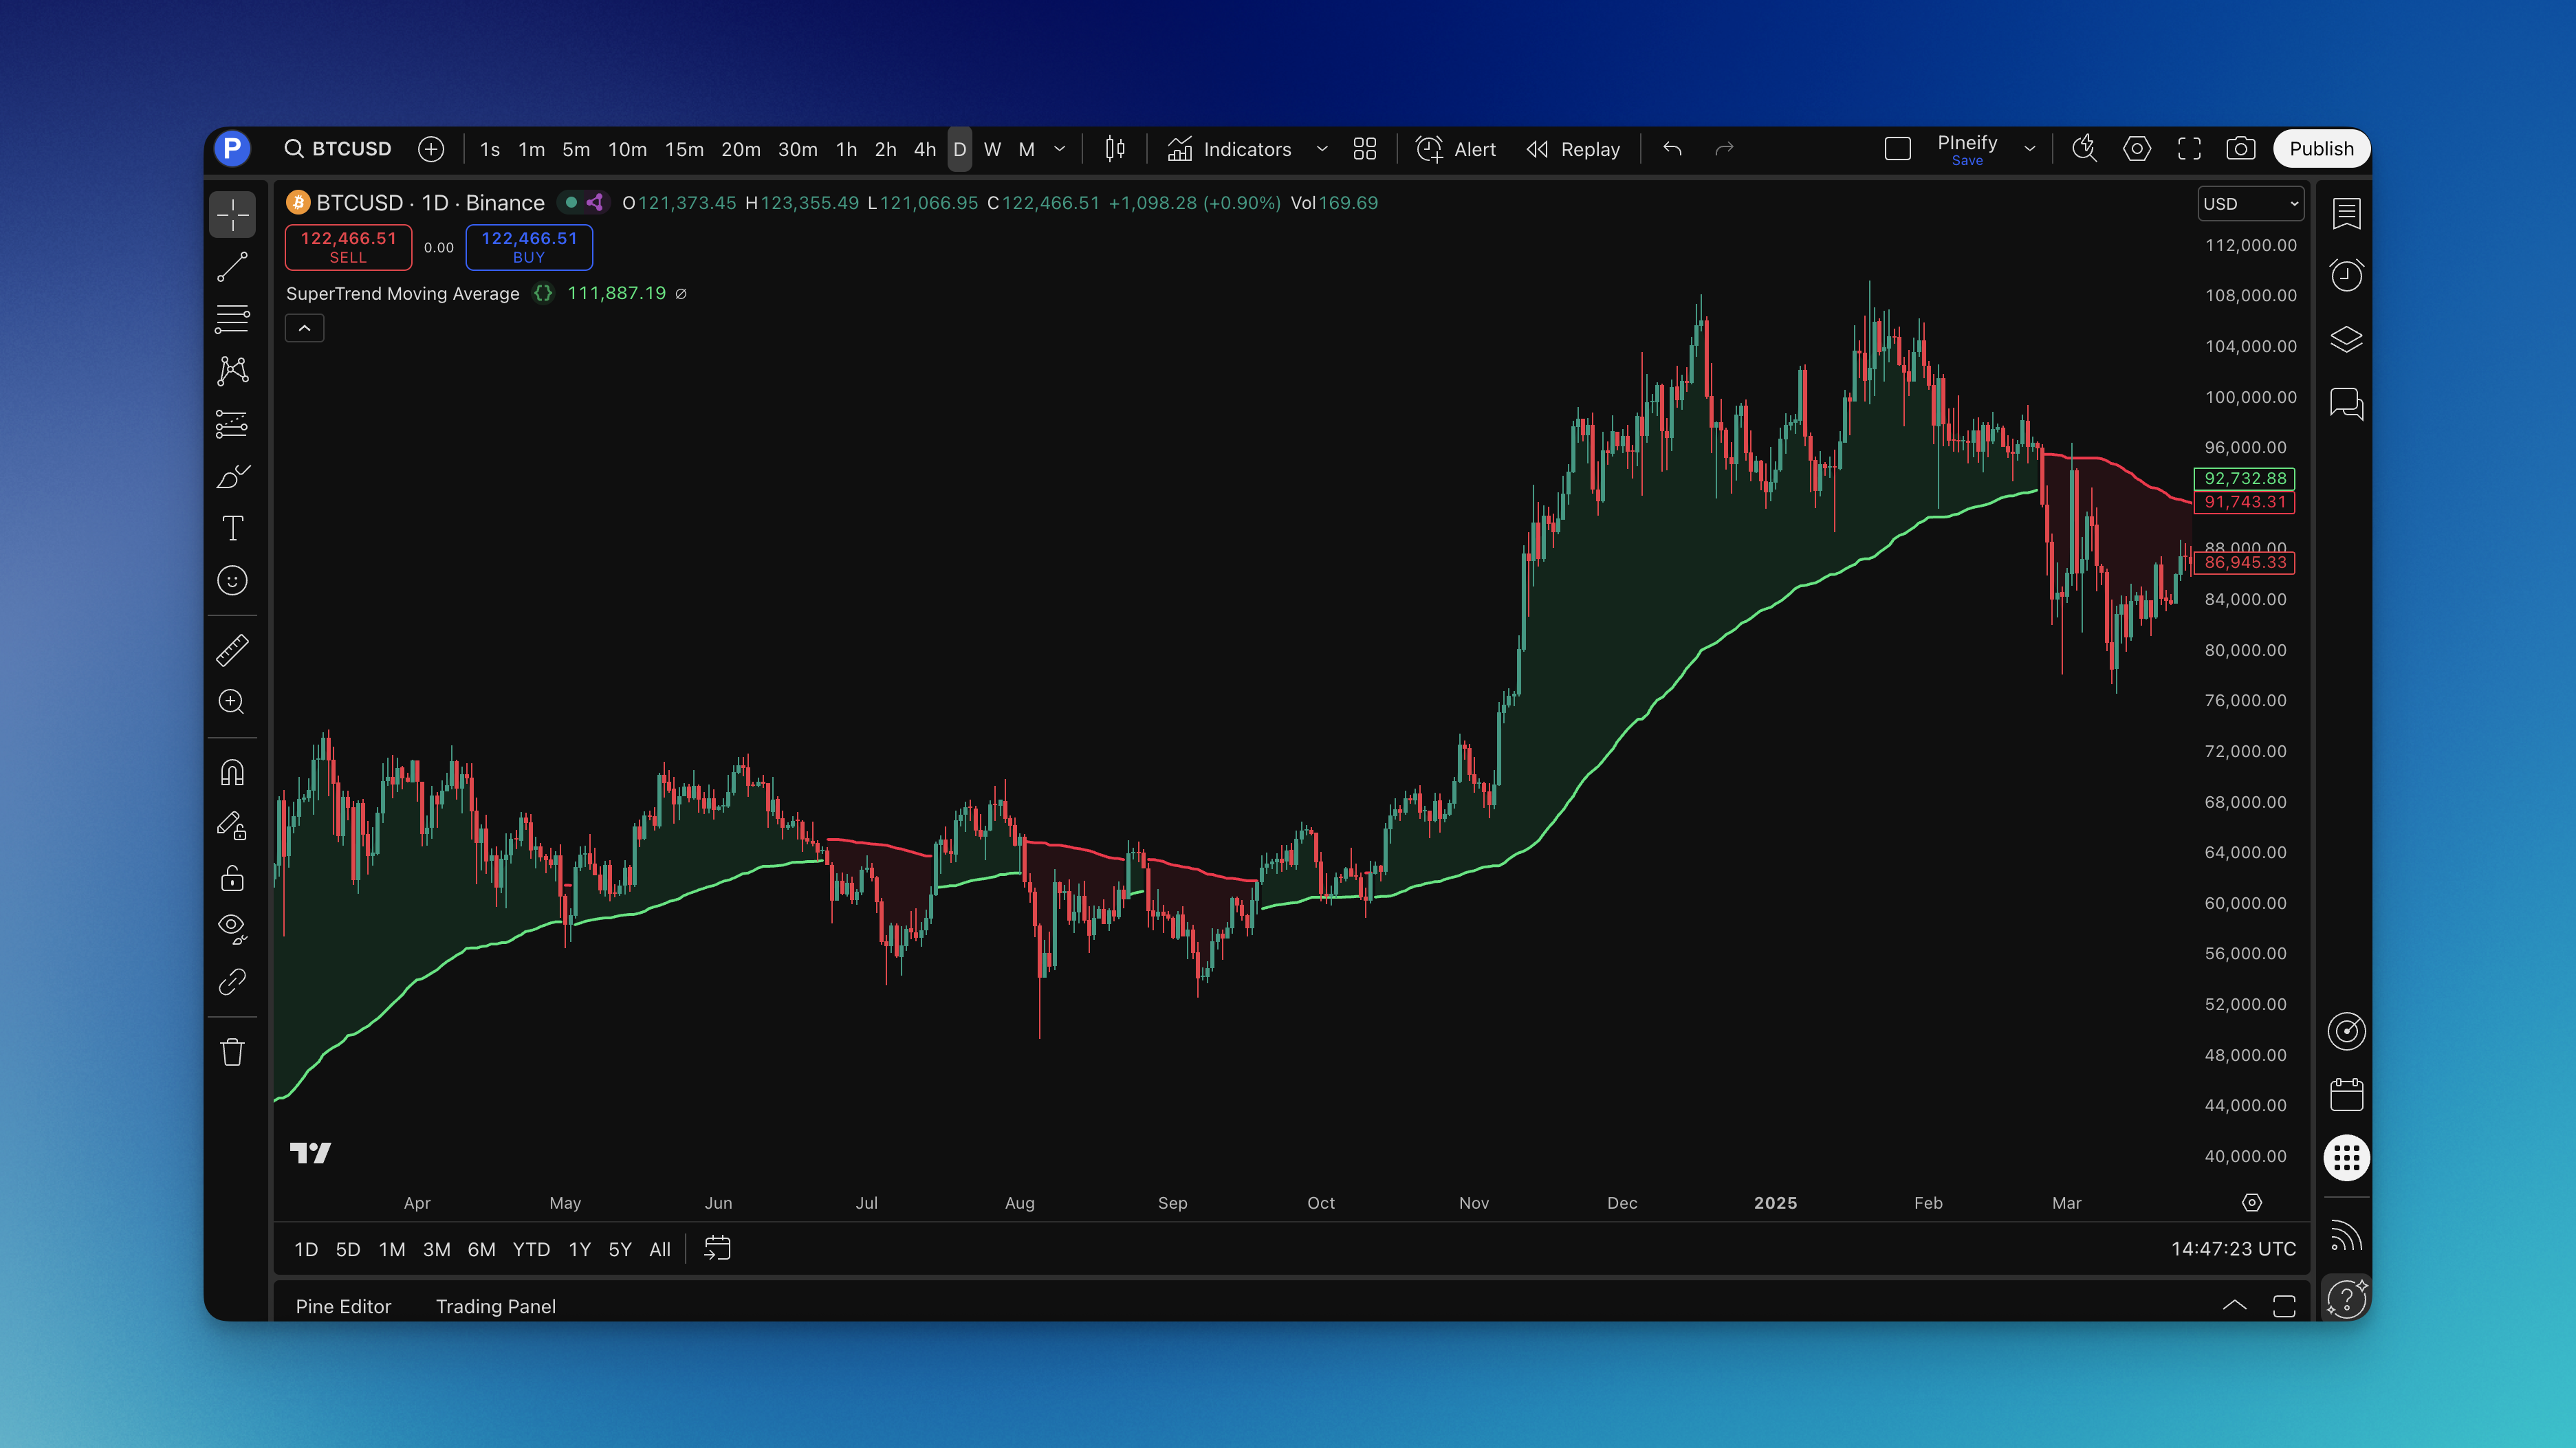Select the trend line drawing tool

tap(232, 267)
